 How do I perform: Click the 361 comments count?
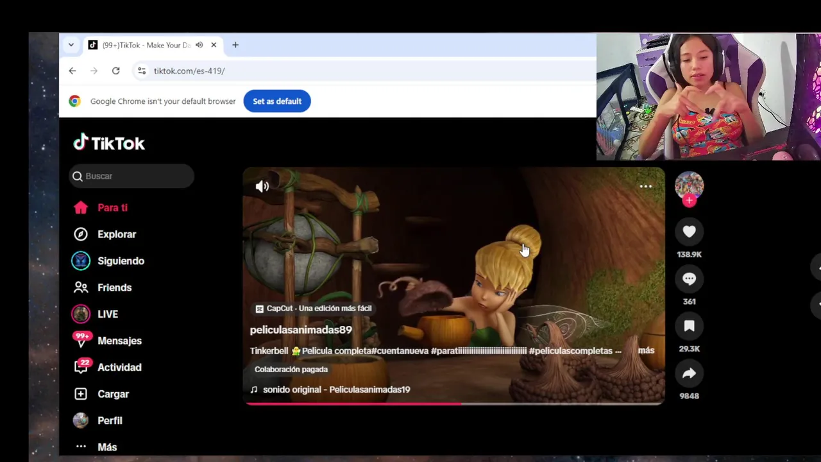click(x=690, y=302)
